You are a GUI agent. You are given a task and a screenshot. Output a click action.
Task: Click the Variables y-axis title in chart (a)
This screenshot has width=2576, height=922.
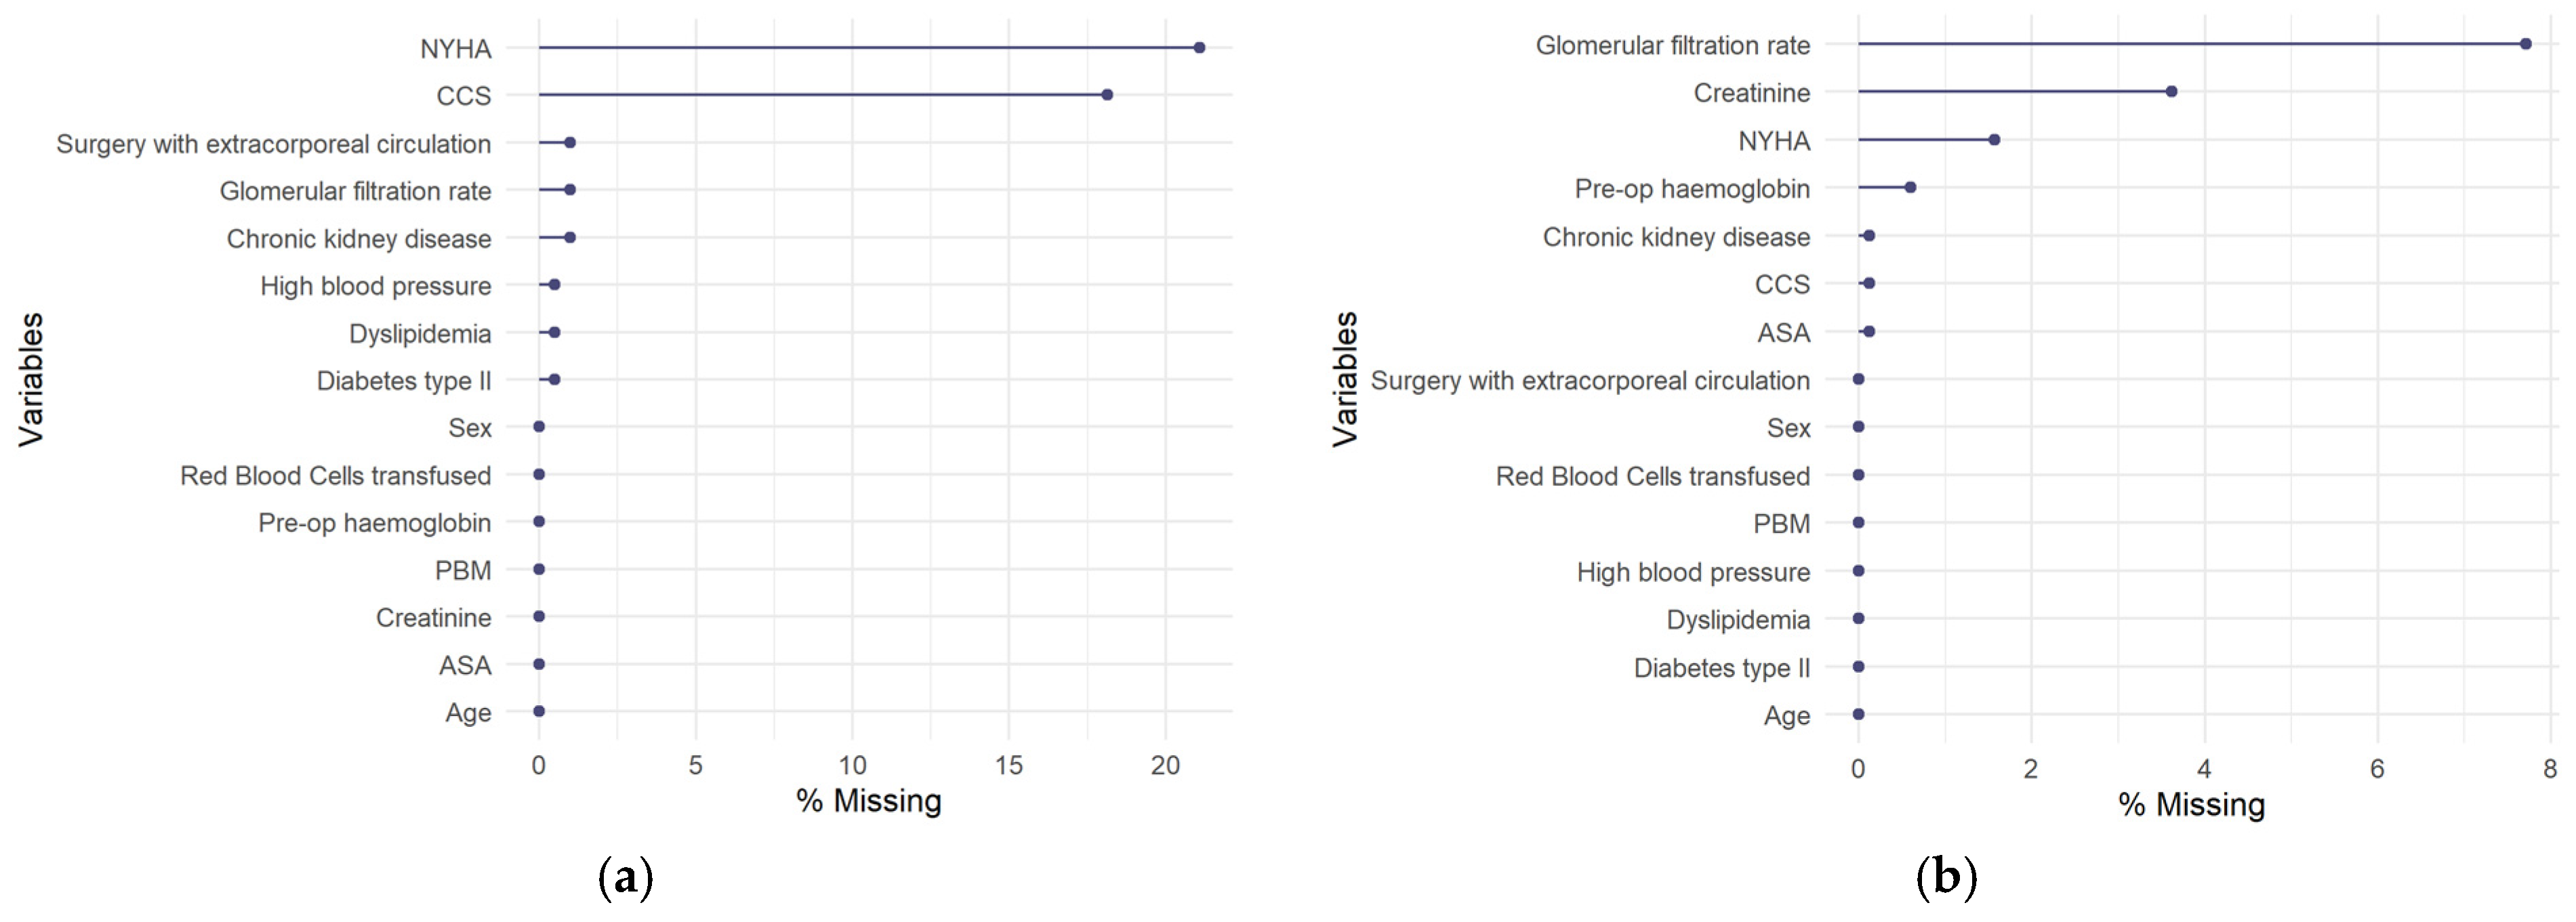click(31, 379)
